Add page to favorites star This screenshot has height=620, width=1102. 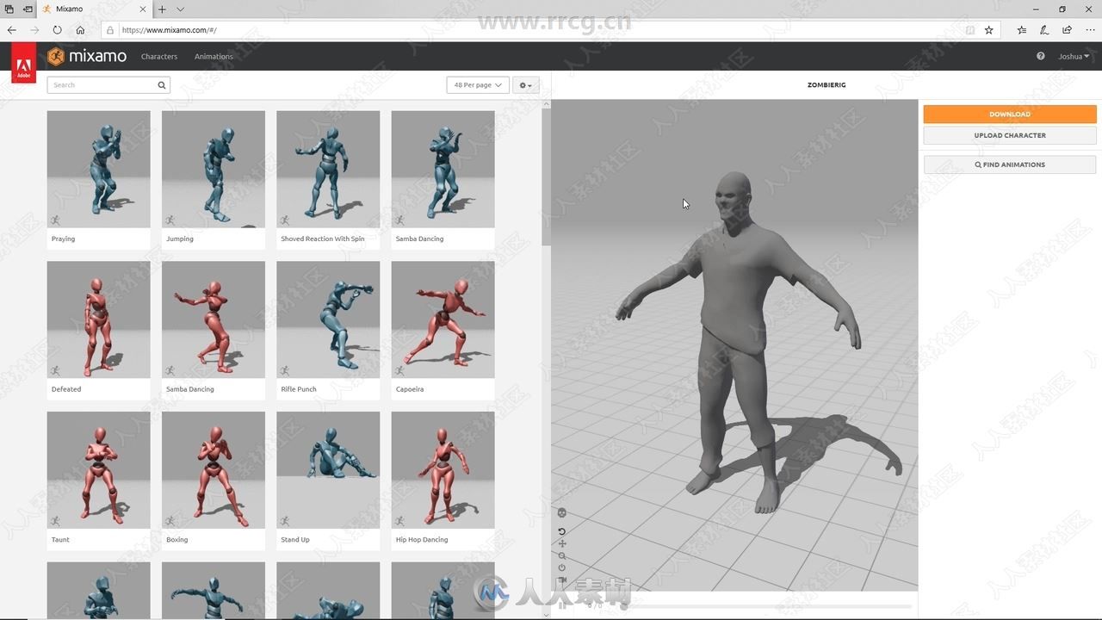click(x=989, y=30)
